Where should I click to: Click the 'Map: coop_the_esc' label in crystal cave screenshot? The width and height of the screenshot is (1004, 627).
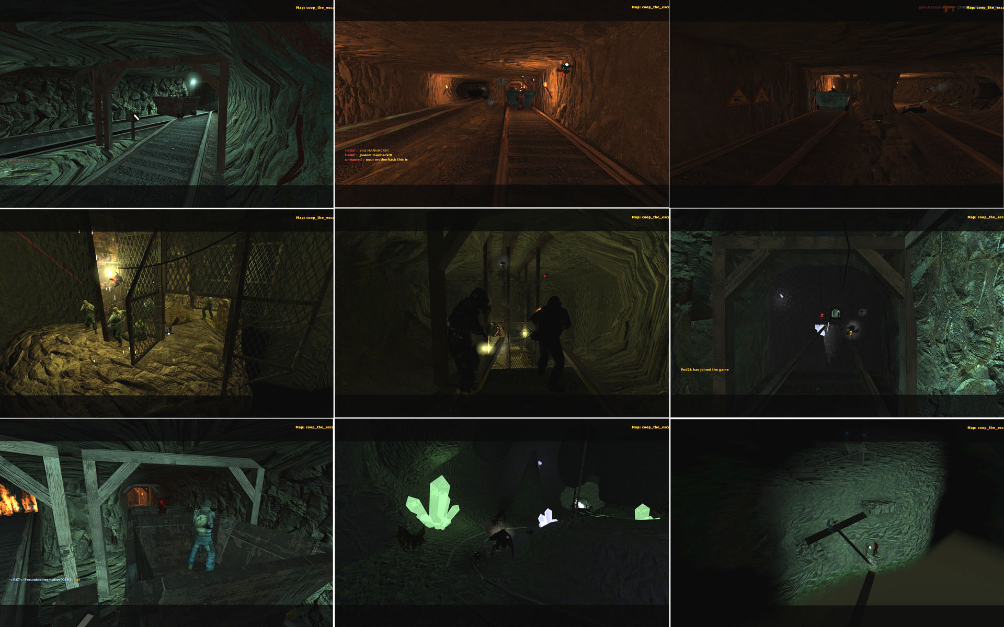point(650,427)
